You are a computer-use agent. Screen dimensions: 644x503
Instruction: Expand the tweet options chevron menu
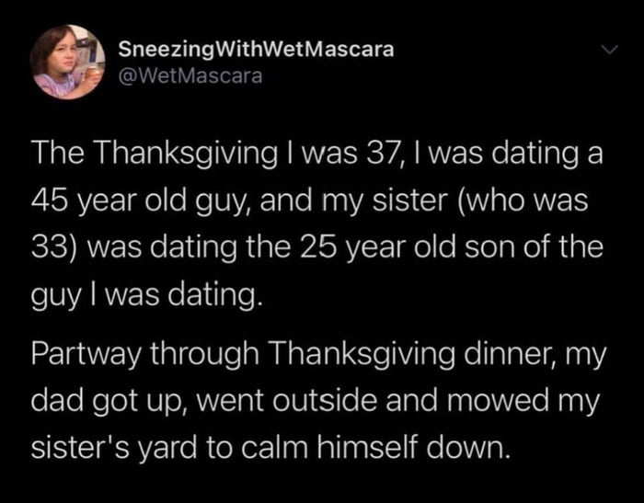point(609,50)
